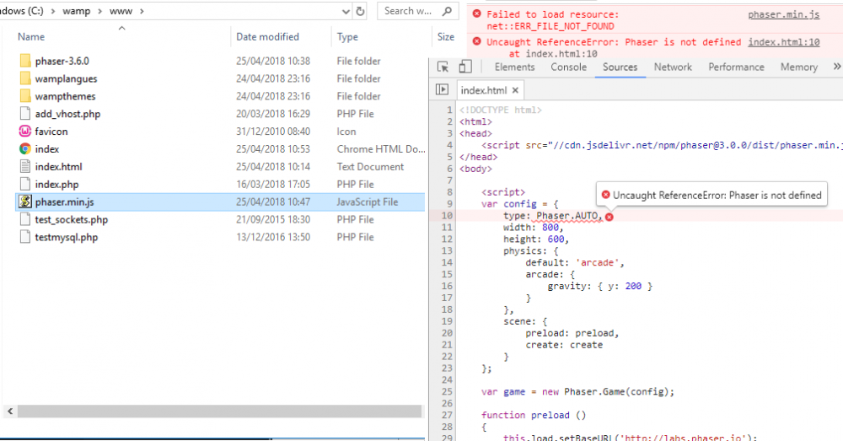Sort files by the Name column header

pyautogui.click(x=31, y=36)
